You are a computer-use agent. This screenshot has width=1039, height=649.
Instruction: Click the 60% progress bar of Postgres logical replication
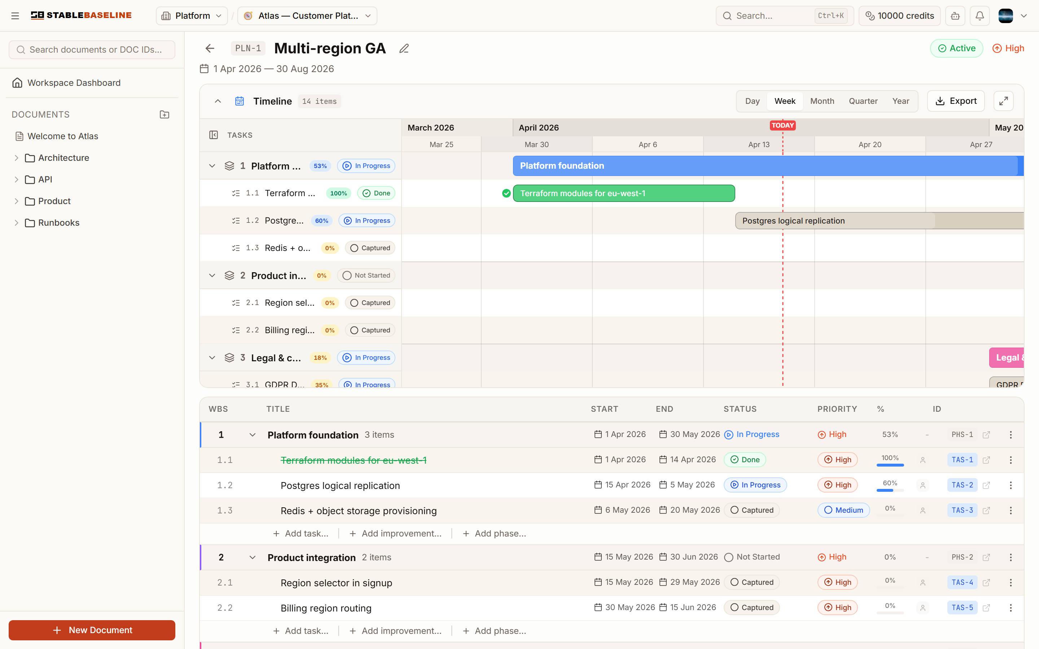[890, 490]
